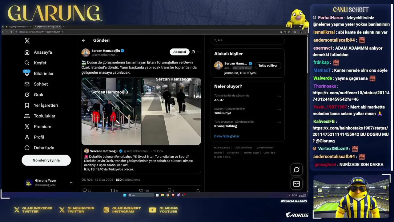Open the right airport corridor photo
394x222 pixels.
coord(171,111)
